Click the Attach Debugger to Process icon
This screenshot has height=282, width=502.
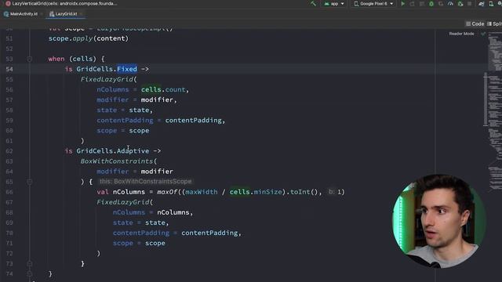click(460, 4)
